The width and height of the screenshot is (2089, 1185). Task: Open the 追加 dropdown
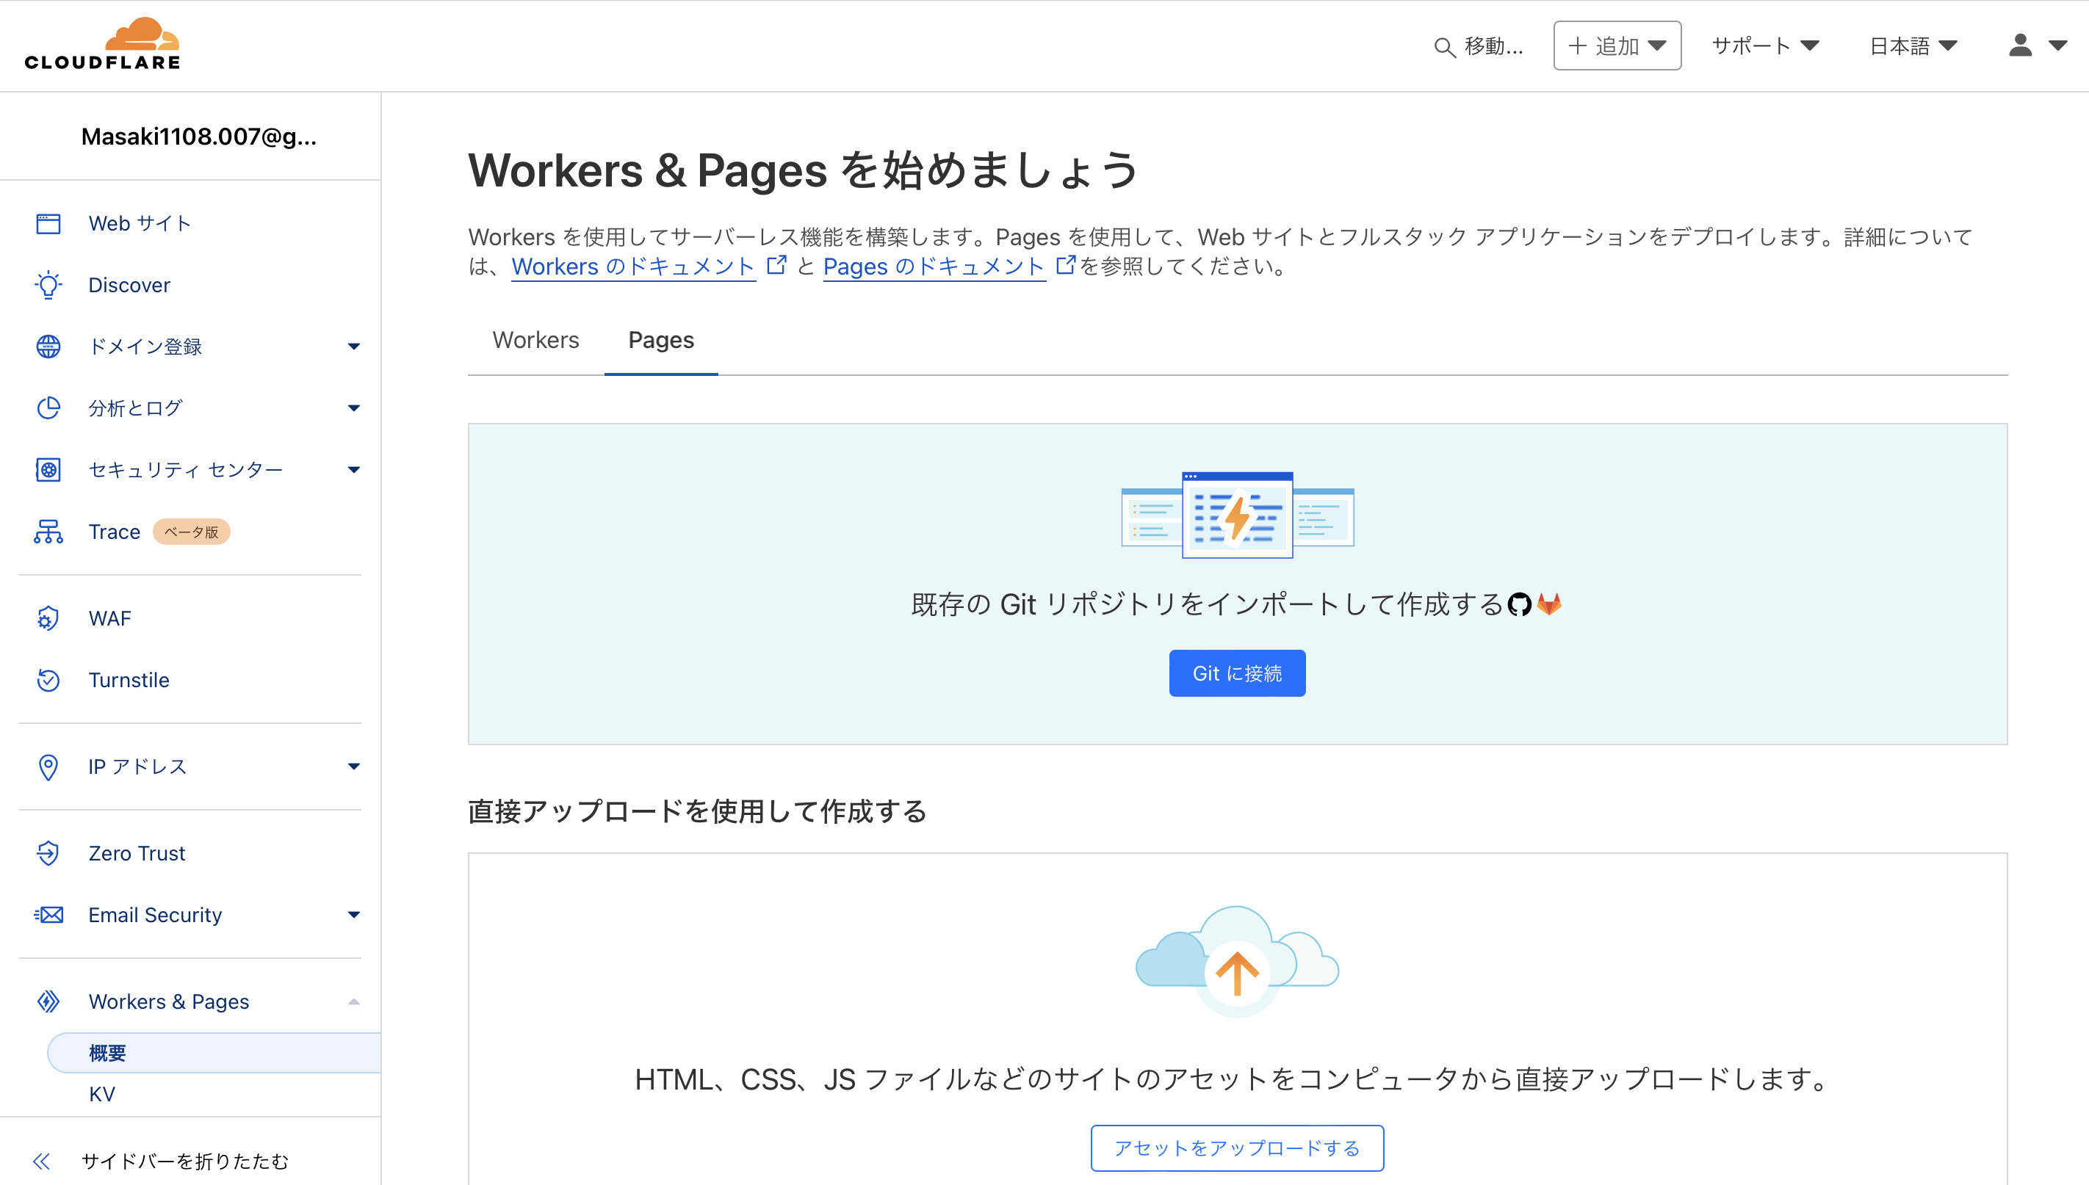[x=1617, y=46]
